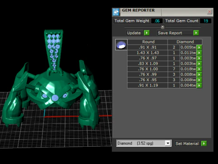The width and height of the screenshot is (218, 164).
Task: Click green arrow next to Update
Action: pyautogui.click(x=147, y=33)
